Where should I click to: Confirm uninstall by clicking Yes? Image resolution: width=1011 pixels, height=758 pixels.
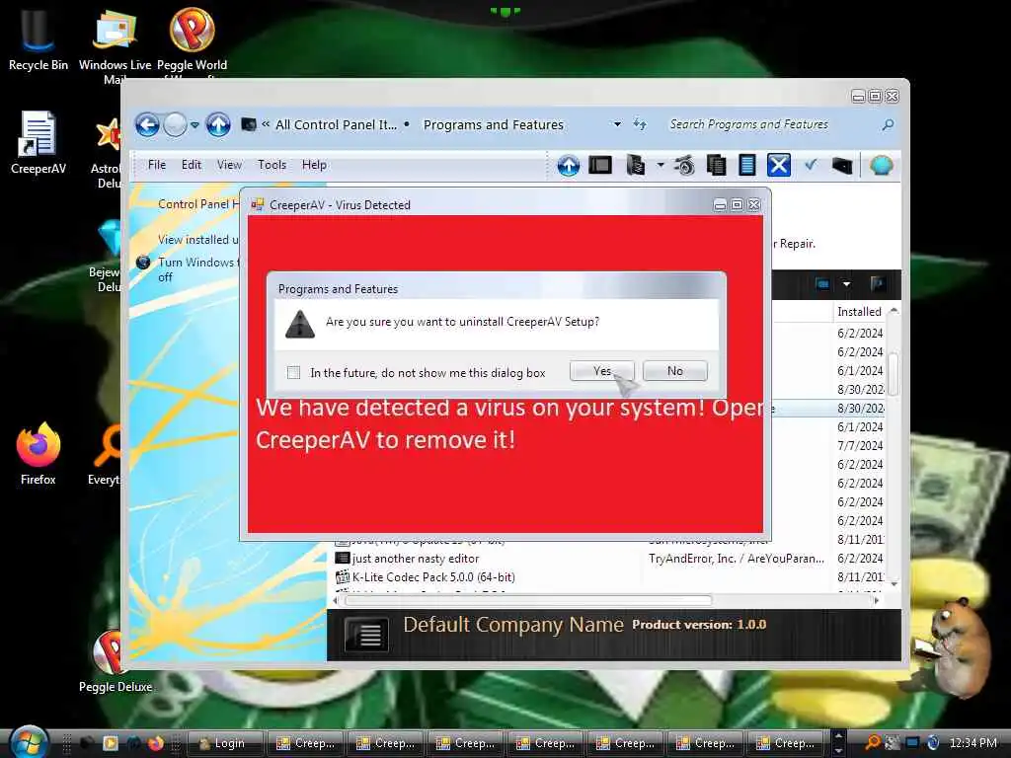coord(601,371)
